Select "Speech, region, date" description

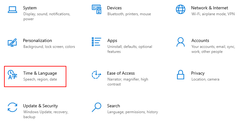(40, 79)
